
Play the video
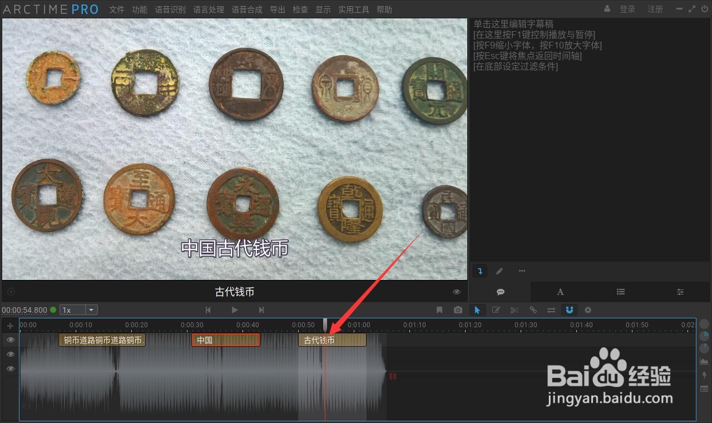[x=235, y=310]
